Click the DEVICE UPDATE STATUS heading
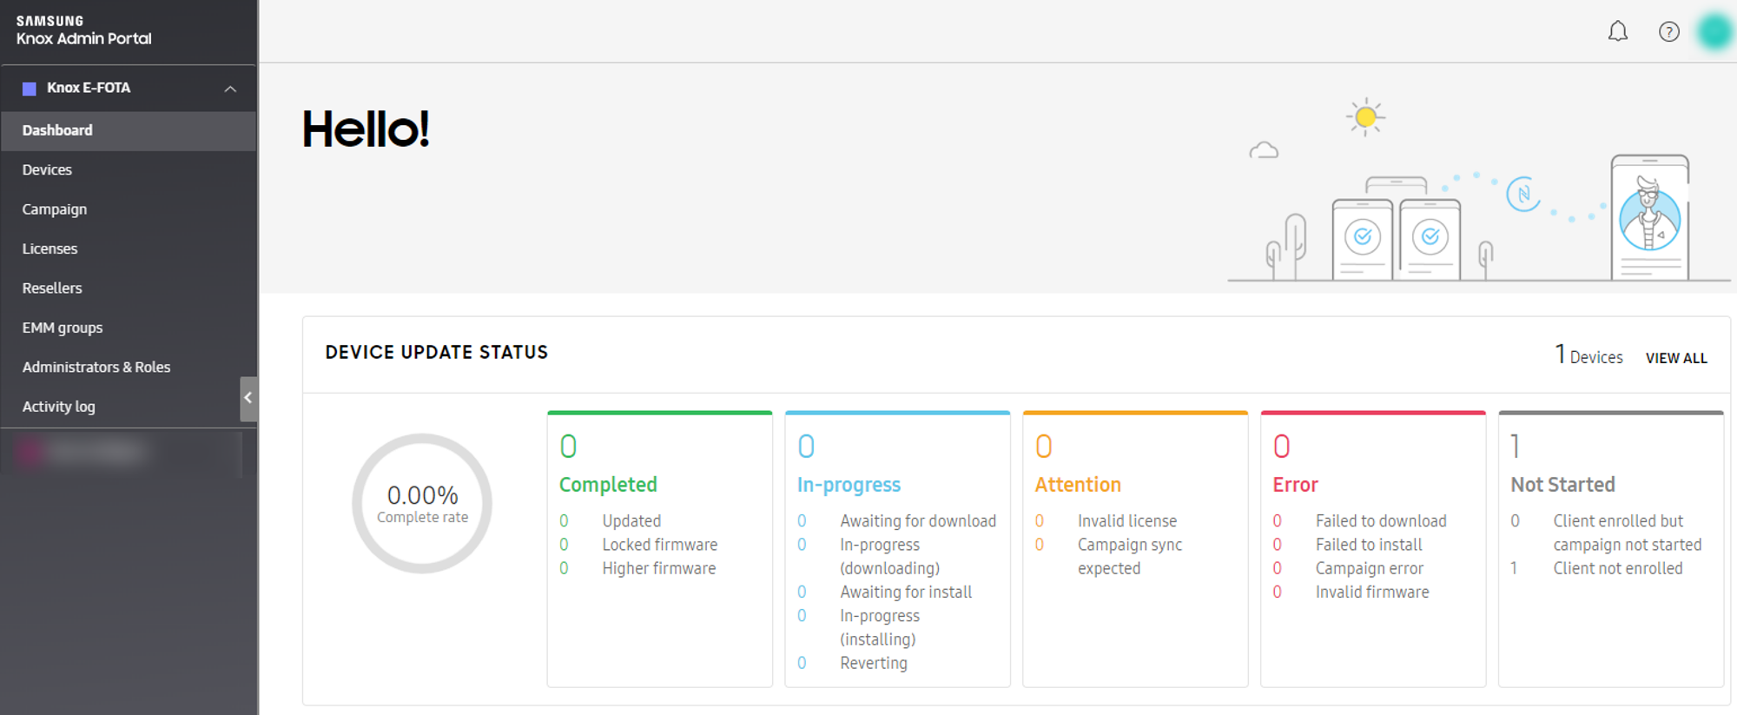This screenshot has width=1737, height=715. [437, 353]
